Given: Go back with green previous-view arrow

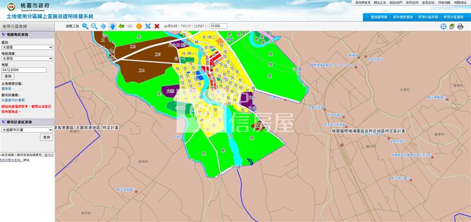Looking at the screenshot, I should click(121, 26).
